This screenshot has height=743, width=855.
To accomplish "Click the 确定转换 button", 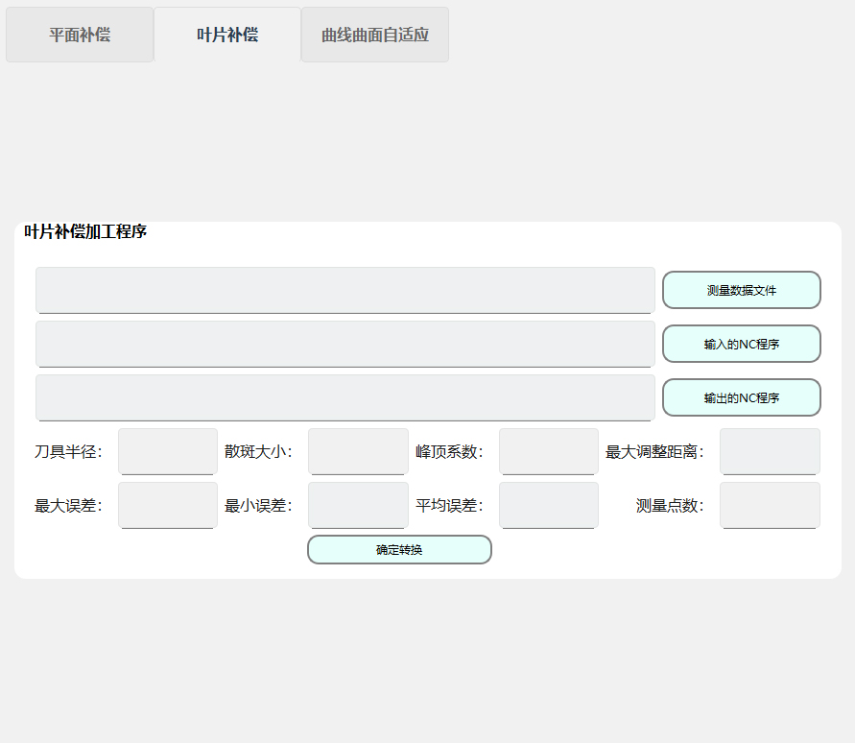I will [399, 550].
